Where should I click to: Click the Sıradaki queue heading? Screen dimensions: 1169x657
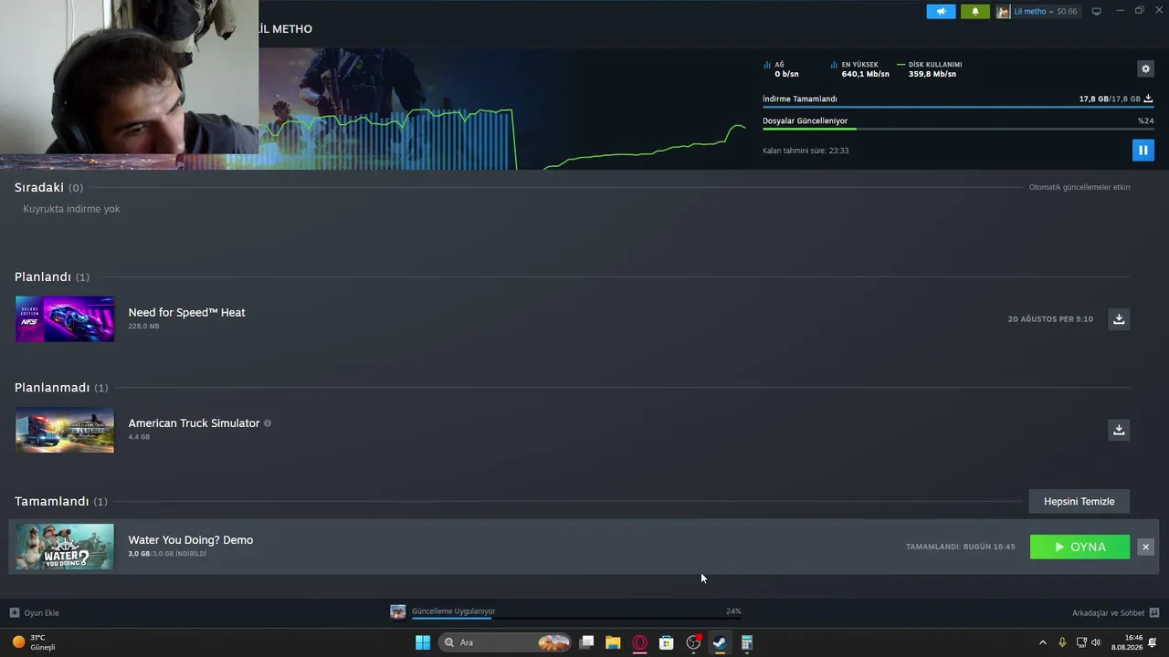(x=39, y=187)
